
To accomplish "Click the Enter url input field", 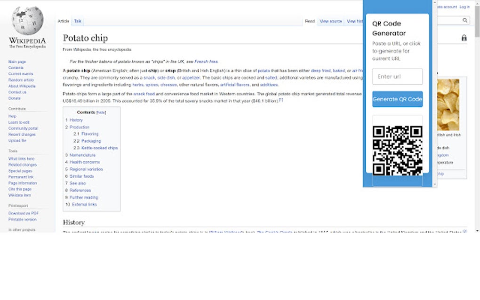I will tap(398, 76).
